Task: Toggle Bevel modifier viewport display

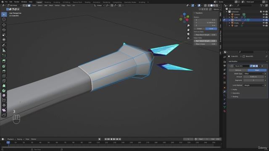Action: 254,66
